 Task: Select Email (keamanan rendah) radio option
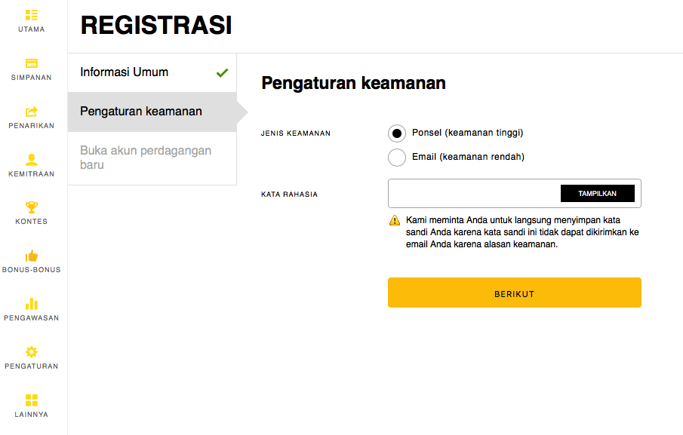[x=397, y=158]
